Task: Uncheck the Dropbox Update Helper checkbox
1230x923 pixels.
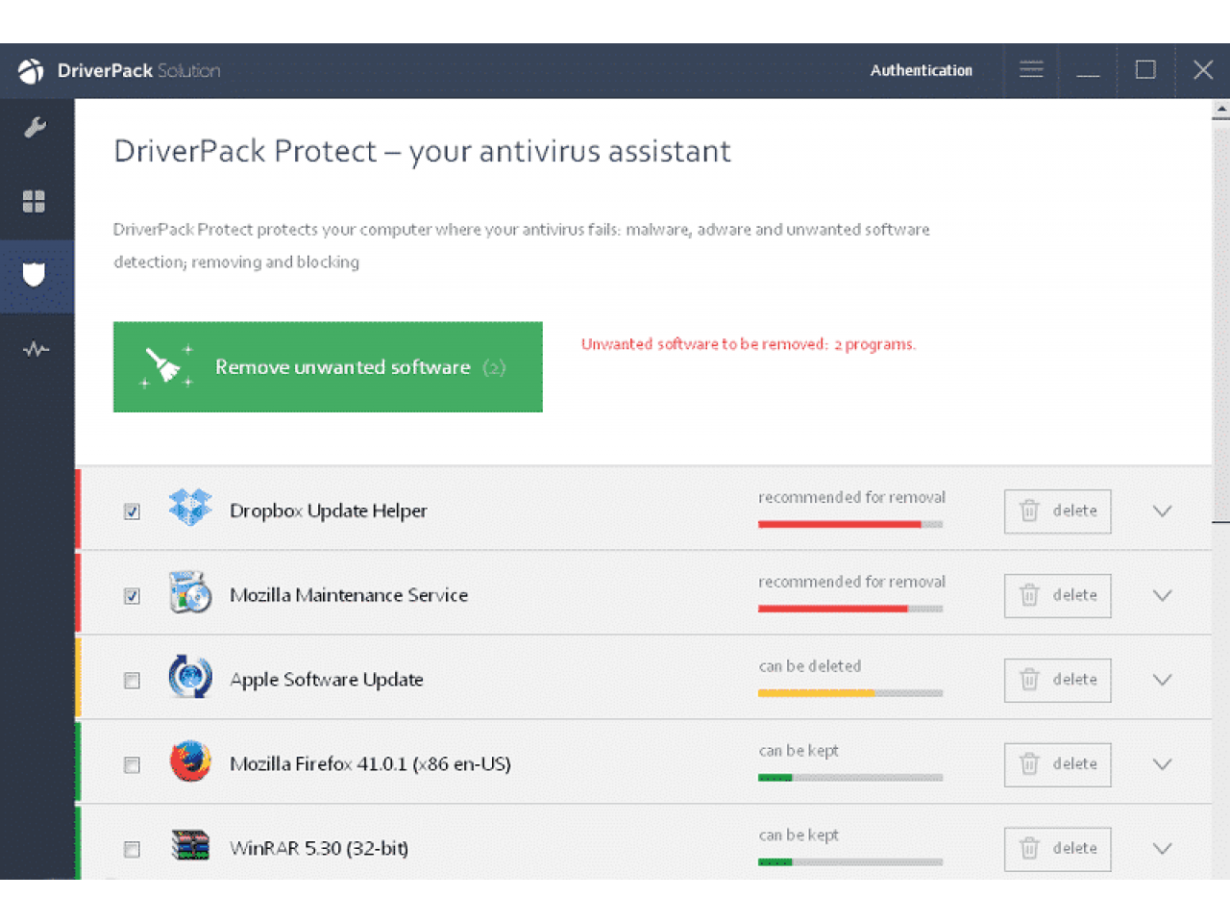Action: 132,511
